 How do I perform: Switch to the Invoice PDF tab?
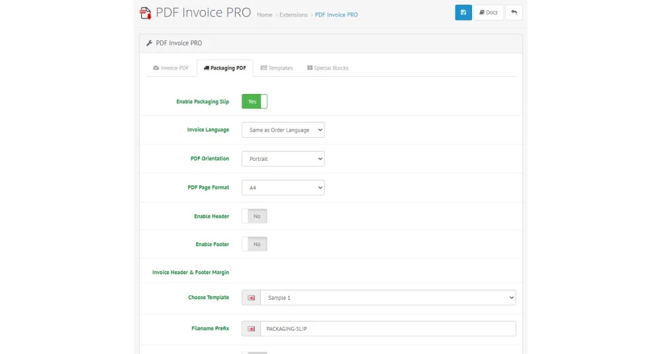tap(171, 68)
